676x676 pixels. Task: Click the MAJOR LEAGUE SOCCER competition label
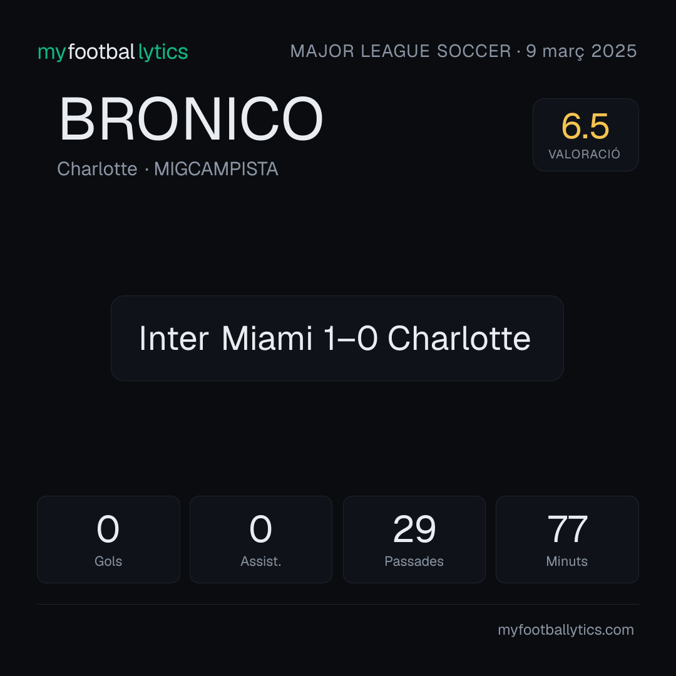point(401,51)
